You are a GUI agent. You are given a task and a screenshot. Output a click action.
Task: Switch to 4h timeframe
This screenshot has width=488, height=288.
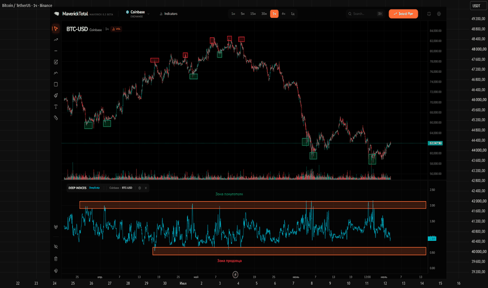coord(283,14)
